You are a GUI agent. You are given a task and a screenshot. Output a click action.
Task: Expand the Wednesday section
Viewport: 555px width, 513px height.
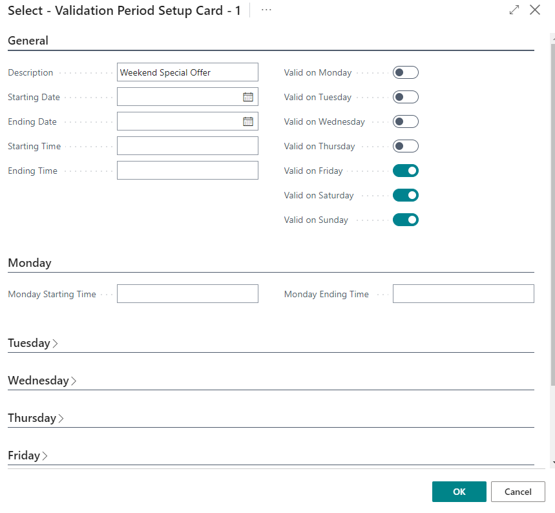point(42,381)
